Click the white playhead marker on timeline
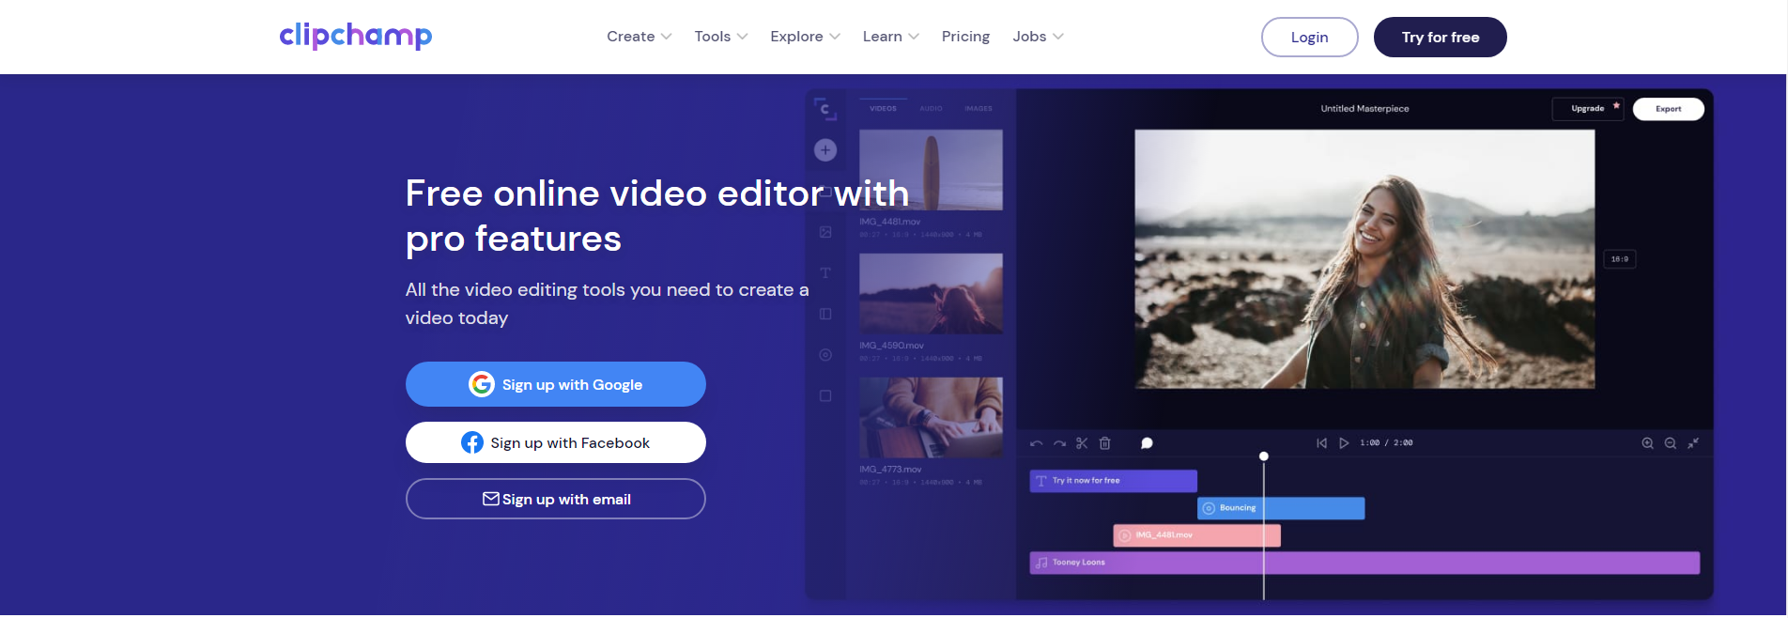This screenshot has height=618, width=1788. click(x=1264, y=456)
